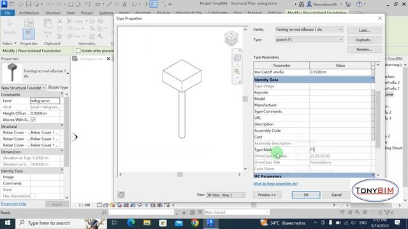Viewport: 408px width, 229px height.
Task: Switch to the Precast ribbon tab
Action: pyautogui.click(x=87, y=13)
